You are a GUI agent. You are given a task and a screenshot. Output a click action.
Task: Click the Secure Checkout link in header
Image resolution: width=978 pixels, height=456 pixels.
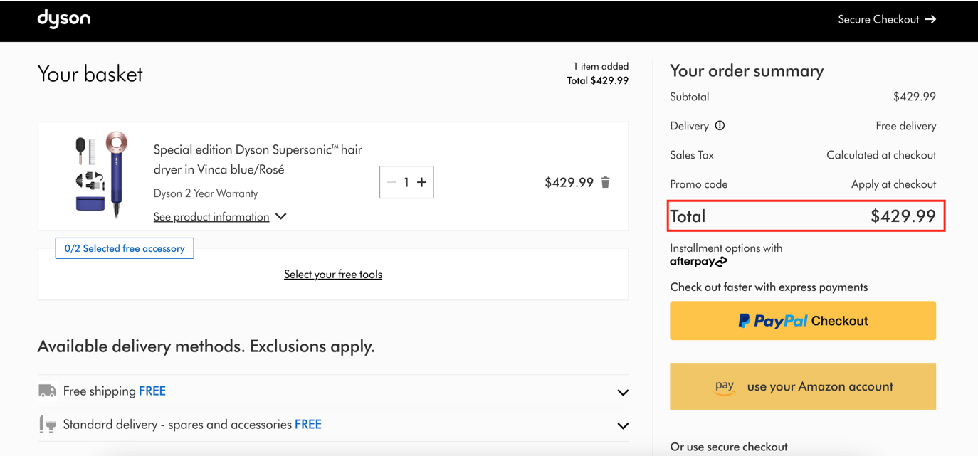pos(887,19)
